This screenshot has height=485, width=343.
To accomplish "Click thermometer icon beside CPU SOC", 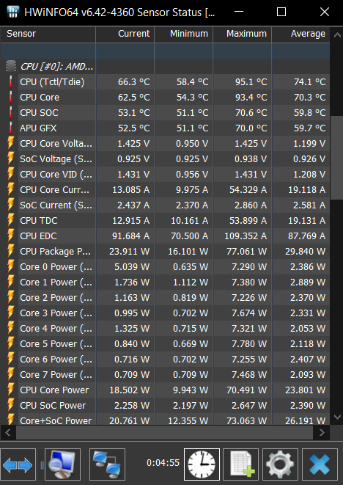I will pyautogui.click(x=11, y=112).
